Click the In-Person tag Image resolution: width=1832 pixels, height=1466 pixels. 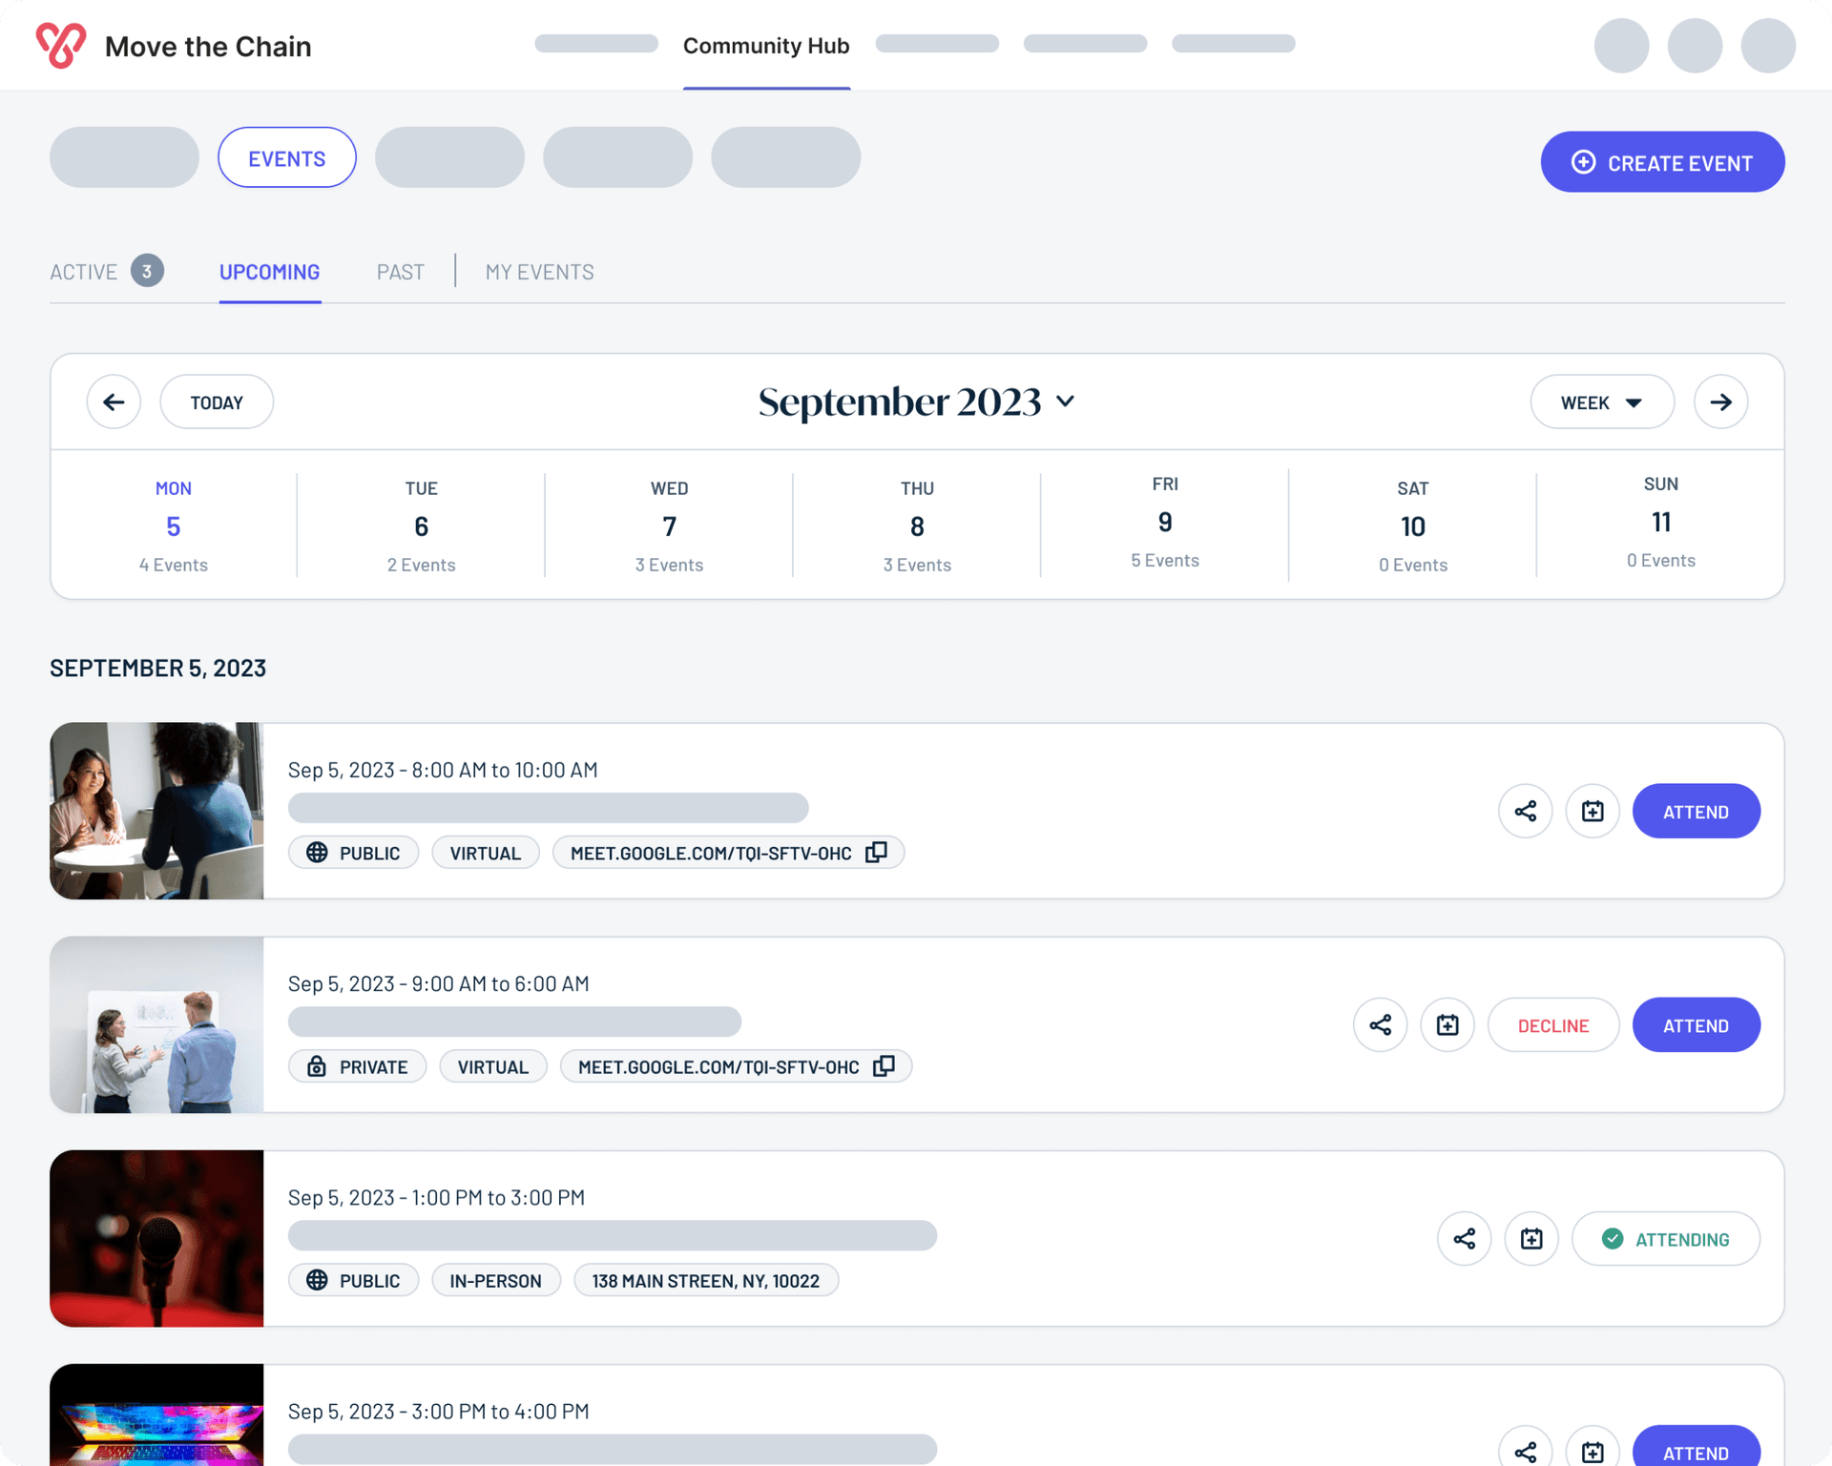[x=495, y=1279]
